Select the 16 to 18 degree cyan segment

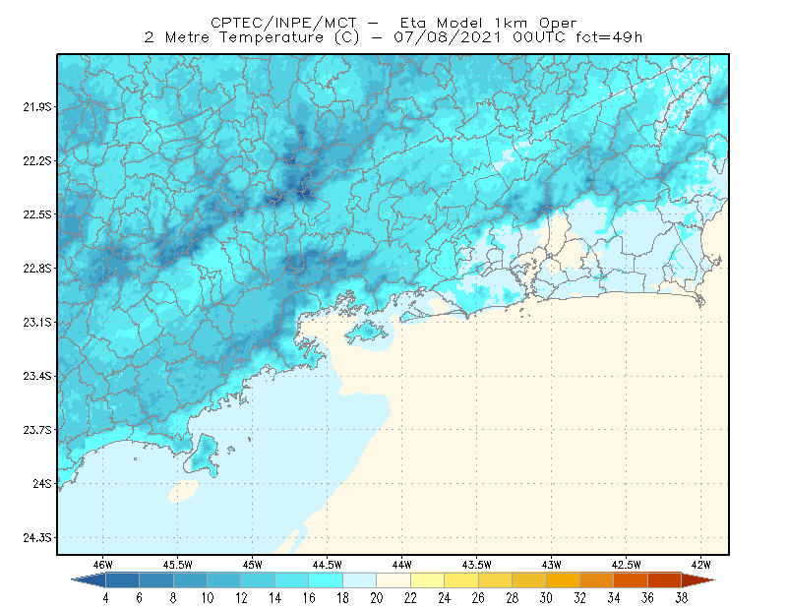click(326, 580)
